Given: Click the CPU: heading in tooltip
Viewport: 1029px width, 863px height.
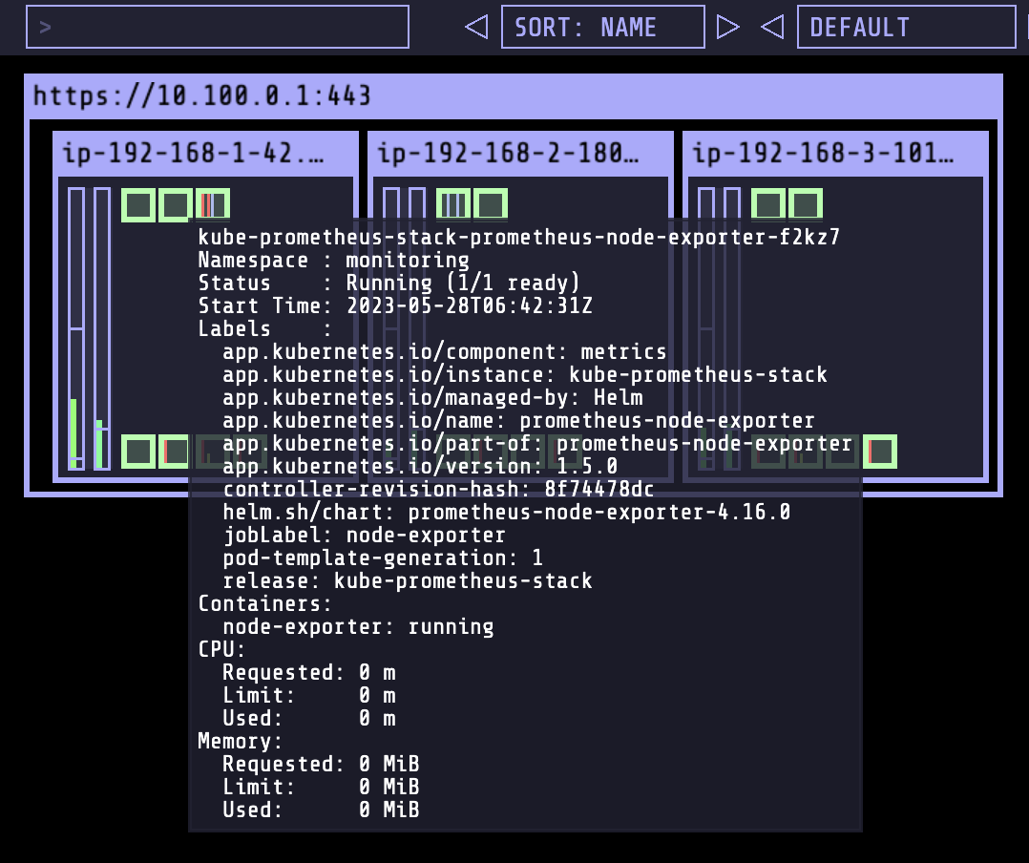Looking at the screenshot, I should pos(221,650).
